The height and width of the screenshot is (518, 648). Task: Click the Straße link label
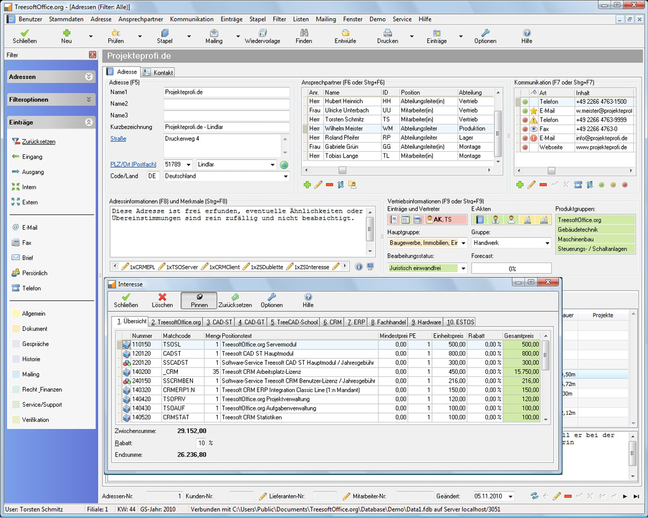tap(118, 139)
